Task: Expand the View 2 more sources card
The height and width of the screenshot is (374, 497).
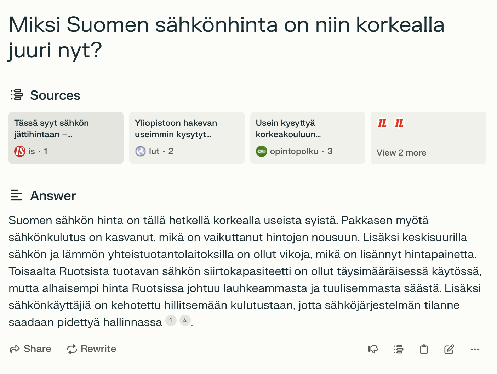Action: click(428, 138)
